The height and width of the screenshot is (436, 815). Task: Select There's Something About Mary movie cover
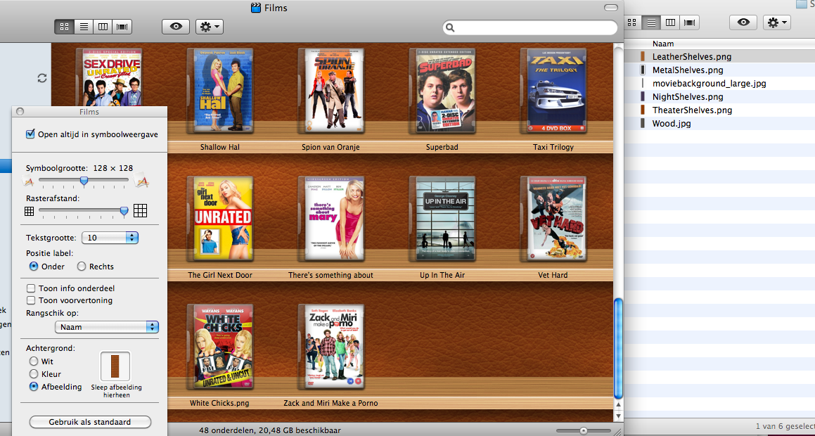tap(331, 218)
